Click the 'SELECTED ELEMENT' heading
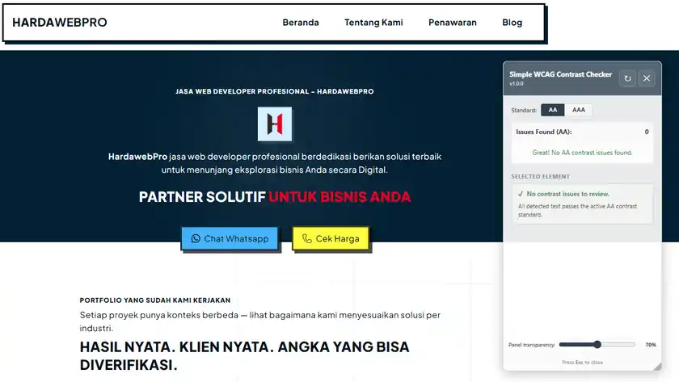 pos(540,177)
